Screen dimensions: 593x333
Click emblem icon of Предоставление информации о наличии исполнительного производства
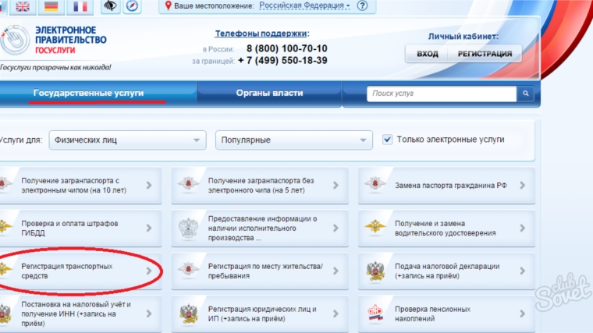[x=188, y=228]
